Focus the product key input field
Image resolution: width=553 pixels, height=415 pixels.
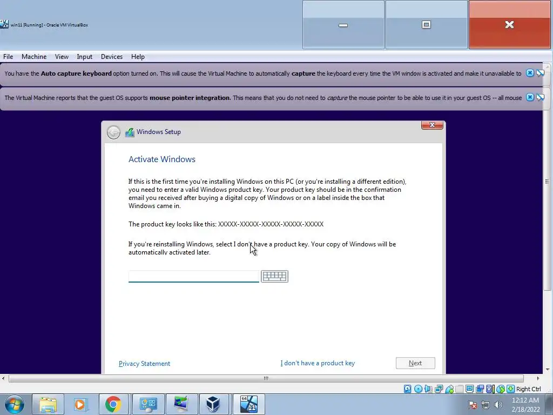click(x=194, y=276)
